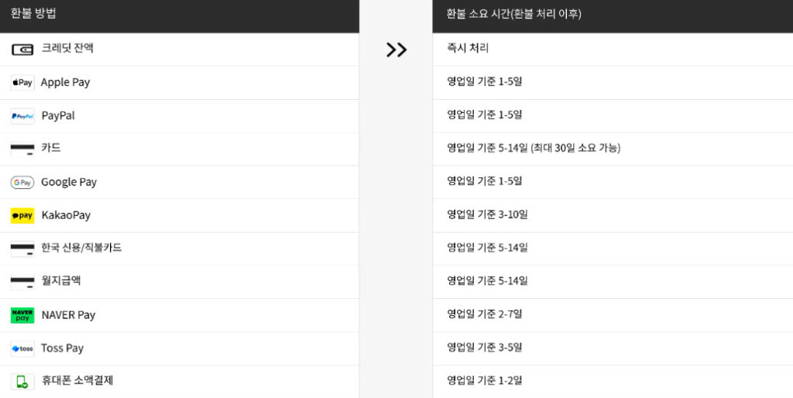
Task: Click the PayPal logo icon
Action: tap(22, 116)
